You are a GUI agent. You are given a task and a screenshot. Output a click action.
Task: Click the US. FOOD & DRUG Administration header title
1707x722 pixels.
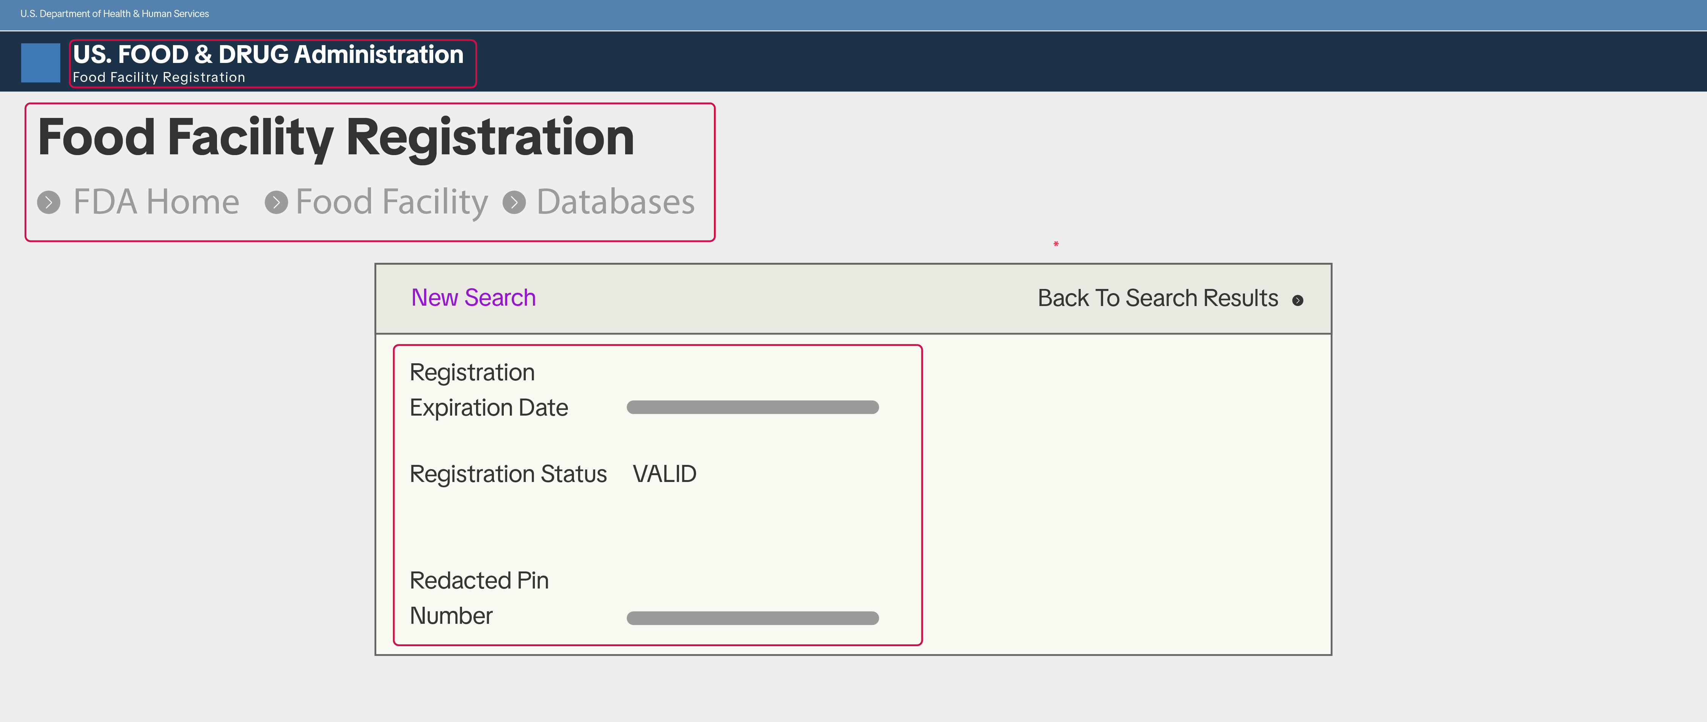tap(268, 54)
